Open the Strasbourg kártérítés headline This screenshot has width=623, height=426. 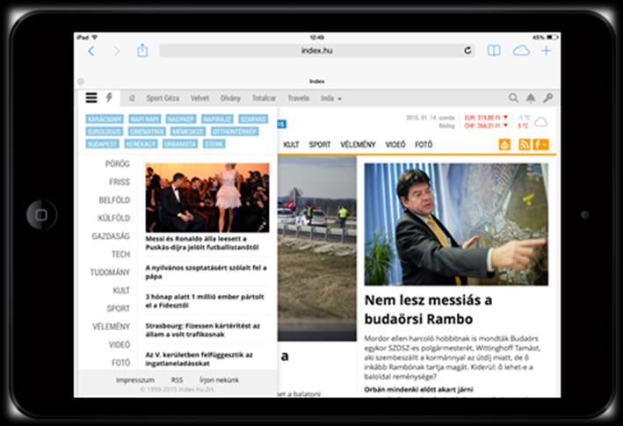coord(203,330)
